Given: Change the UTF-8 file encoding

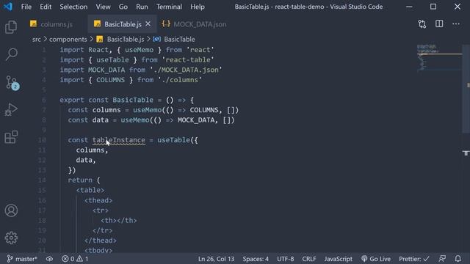Looking at the screenshot, I should [x=286, y=259].
